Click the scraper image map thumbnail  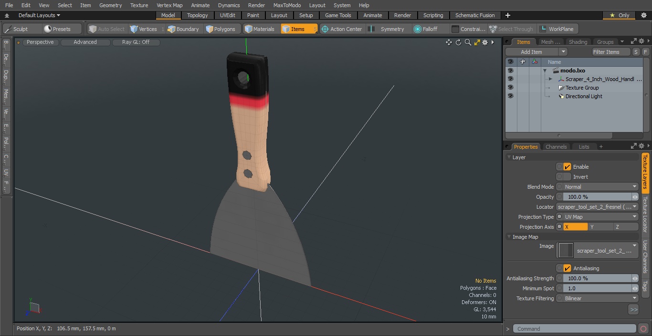[566, 250]
